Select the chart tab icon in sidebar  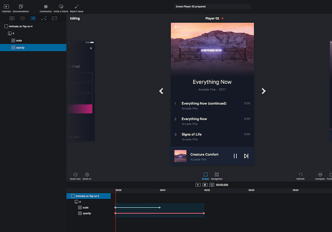(x=54, y=18)
